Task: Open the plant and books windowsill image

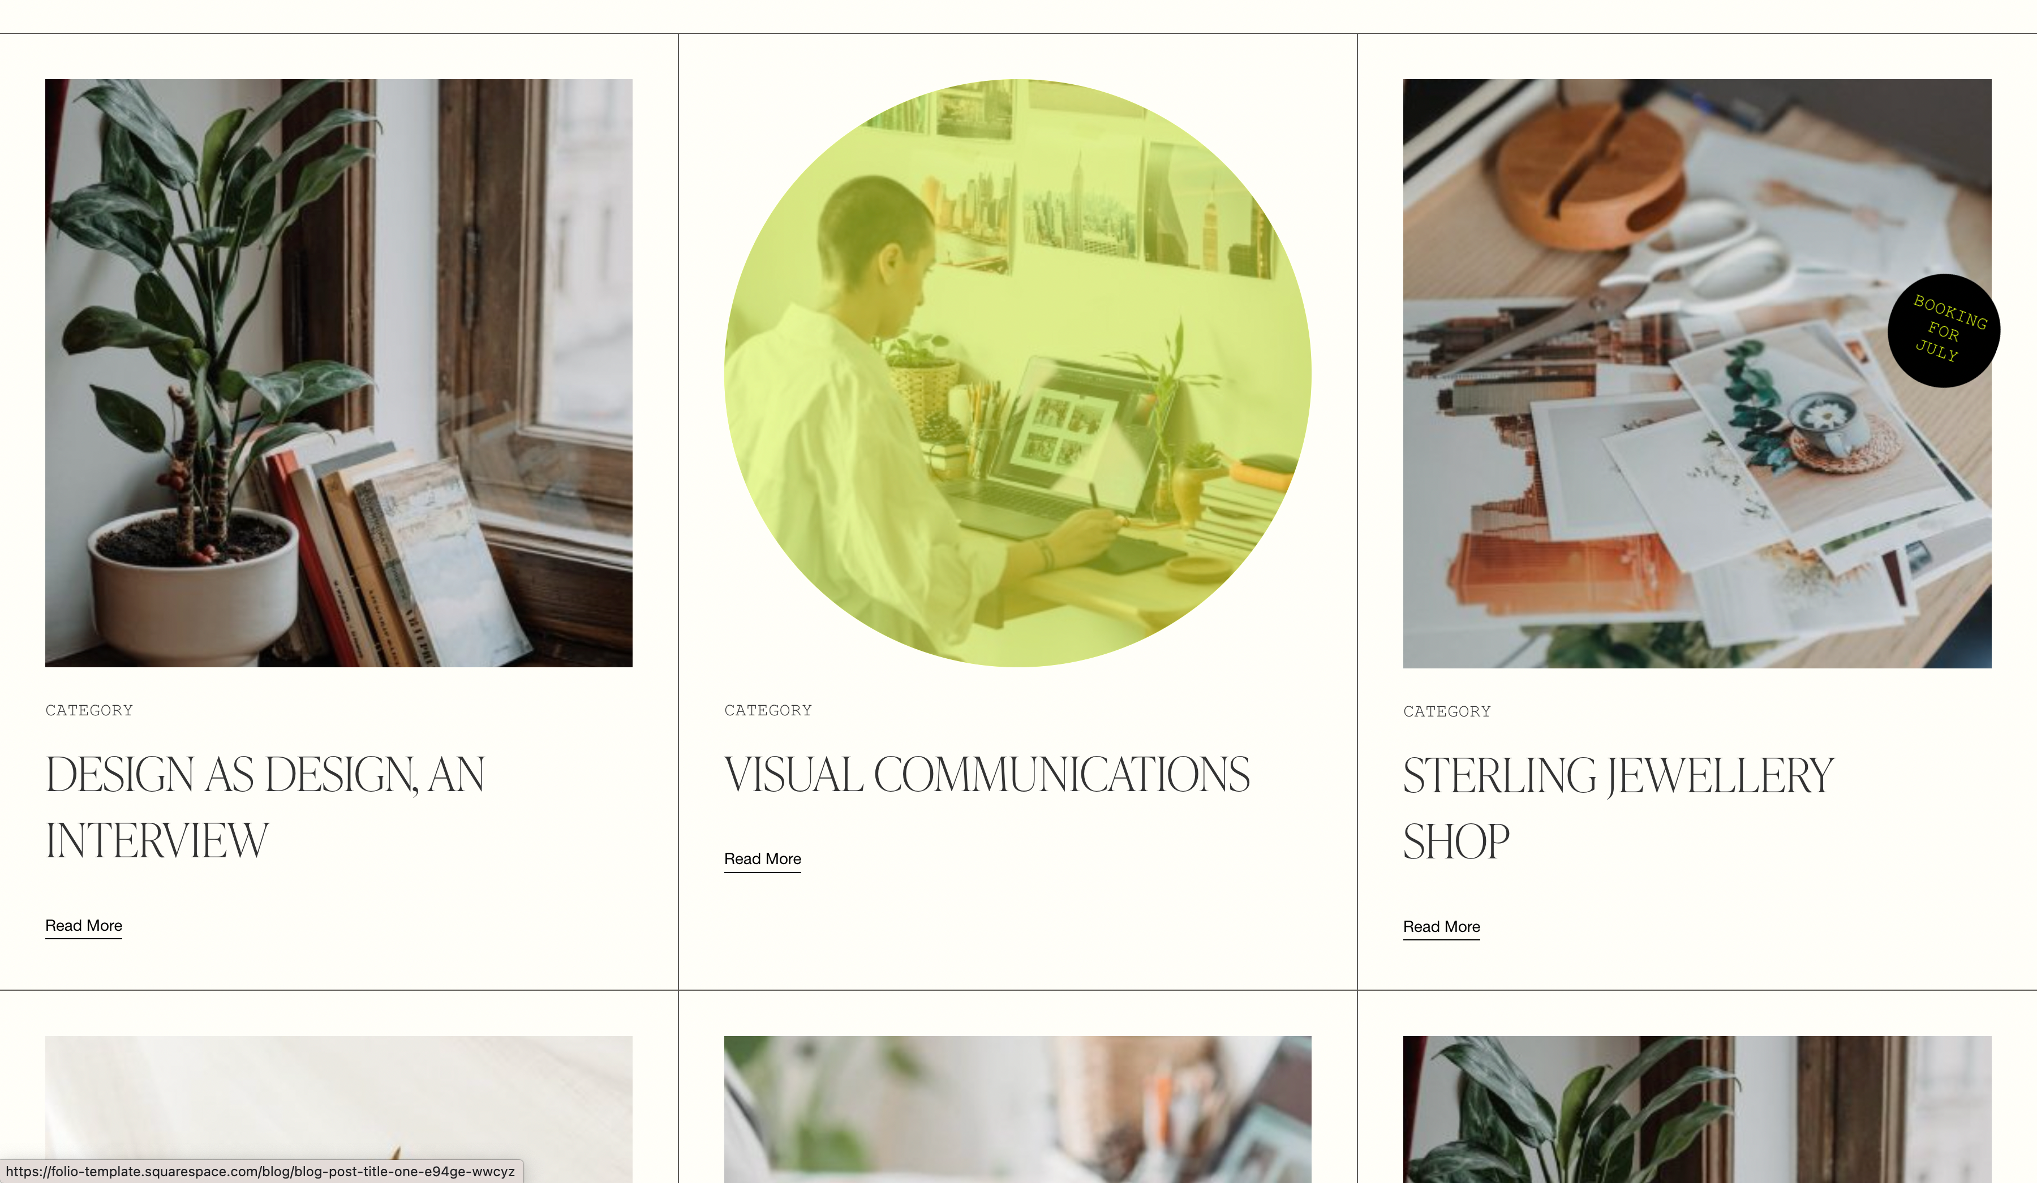Action: point(339,373)
